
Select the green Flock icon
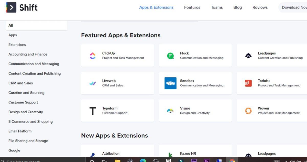(x=170, y=56)
